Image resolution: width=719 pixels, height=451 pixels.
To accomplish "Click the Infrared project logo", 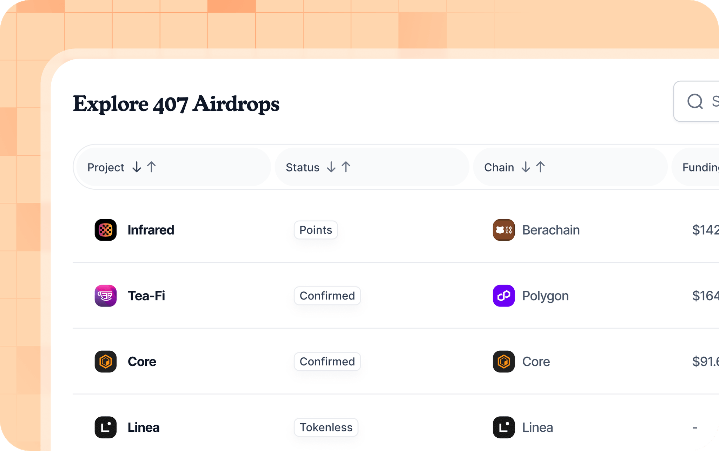I will pos(105,230).
